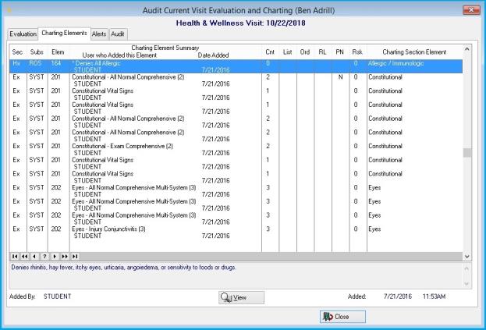486x330 pixels.
Task: Click the question mark search navigation icon
Action: 44,256
